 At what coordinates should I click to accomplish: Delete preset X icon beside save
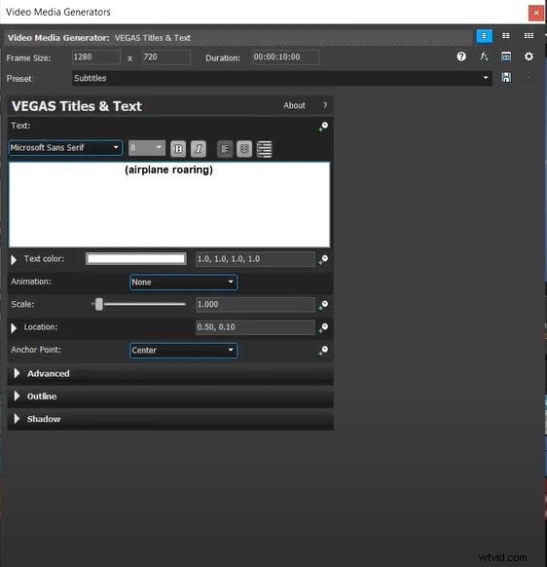(529, 77)
